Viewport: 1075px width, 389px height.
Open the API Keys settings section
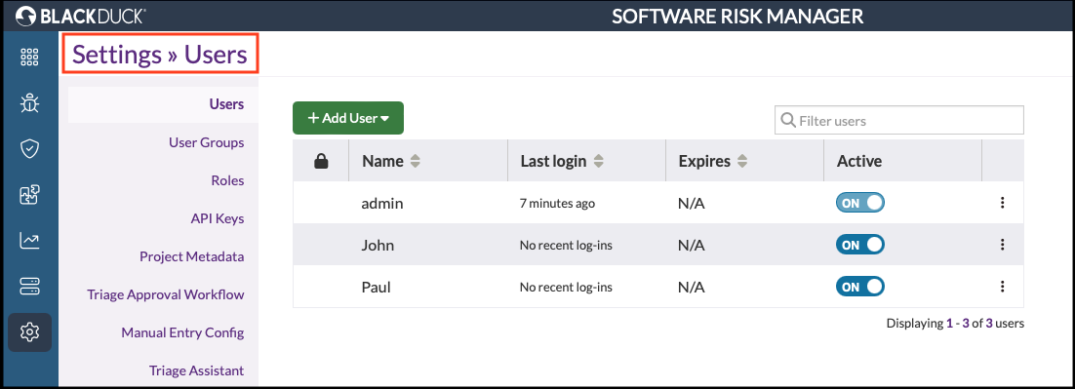218,218
